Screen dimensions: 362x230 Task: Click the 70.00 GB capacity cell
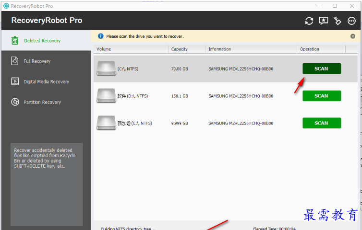pos(180,69)
